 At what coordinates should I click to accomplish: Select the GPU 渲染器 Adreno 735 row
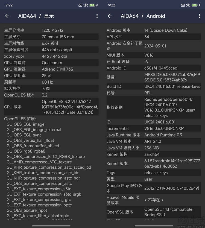tap(51, 69)
